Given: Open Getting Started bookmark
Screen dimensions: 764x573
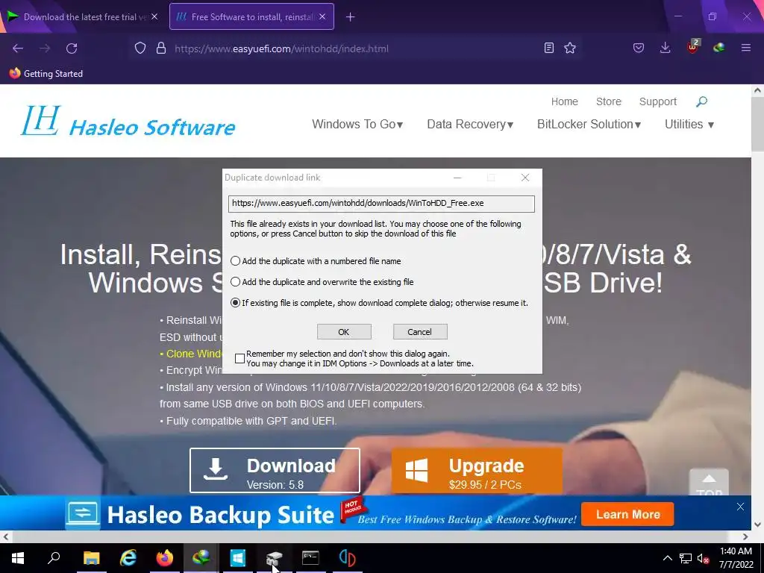Looking at the screenshot, I should 46,74.
